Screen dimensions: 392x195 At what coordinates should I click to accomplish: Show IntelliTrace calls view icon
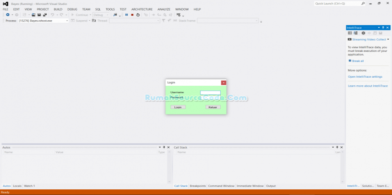[355, 33]
